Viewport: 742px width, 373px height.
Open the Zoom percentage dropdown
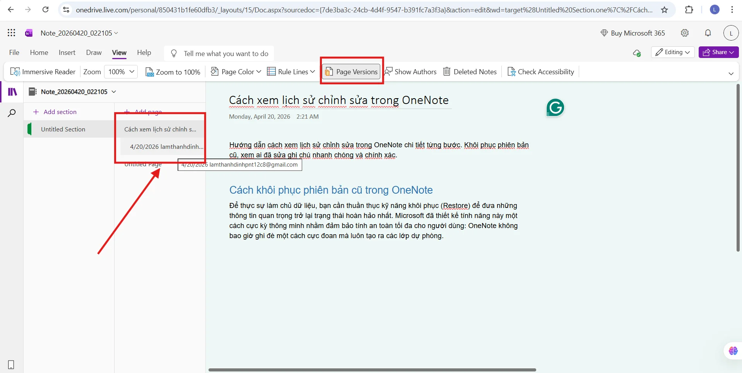tap(121, 72)
